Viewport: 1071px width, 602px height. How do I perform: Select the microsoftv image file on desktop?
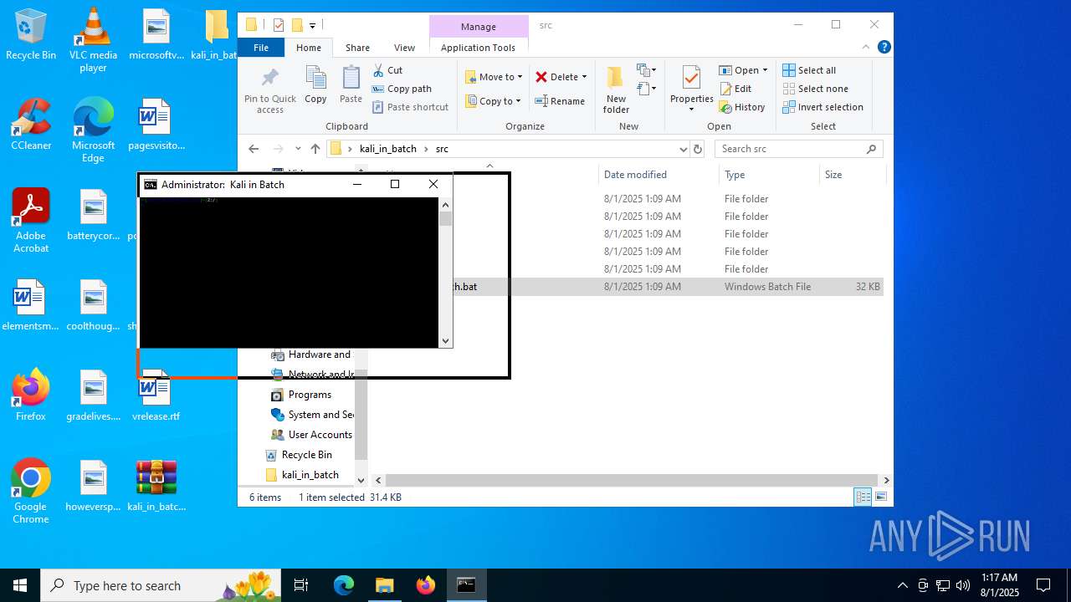point(156,35)
